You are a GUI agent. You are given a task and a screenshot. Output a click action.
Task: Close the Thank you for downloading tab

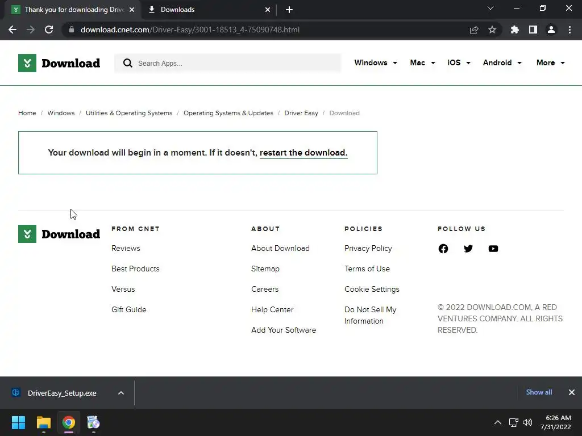pos(132,10)
